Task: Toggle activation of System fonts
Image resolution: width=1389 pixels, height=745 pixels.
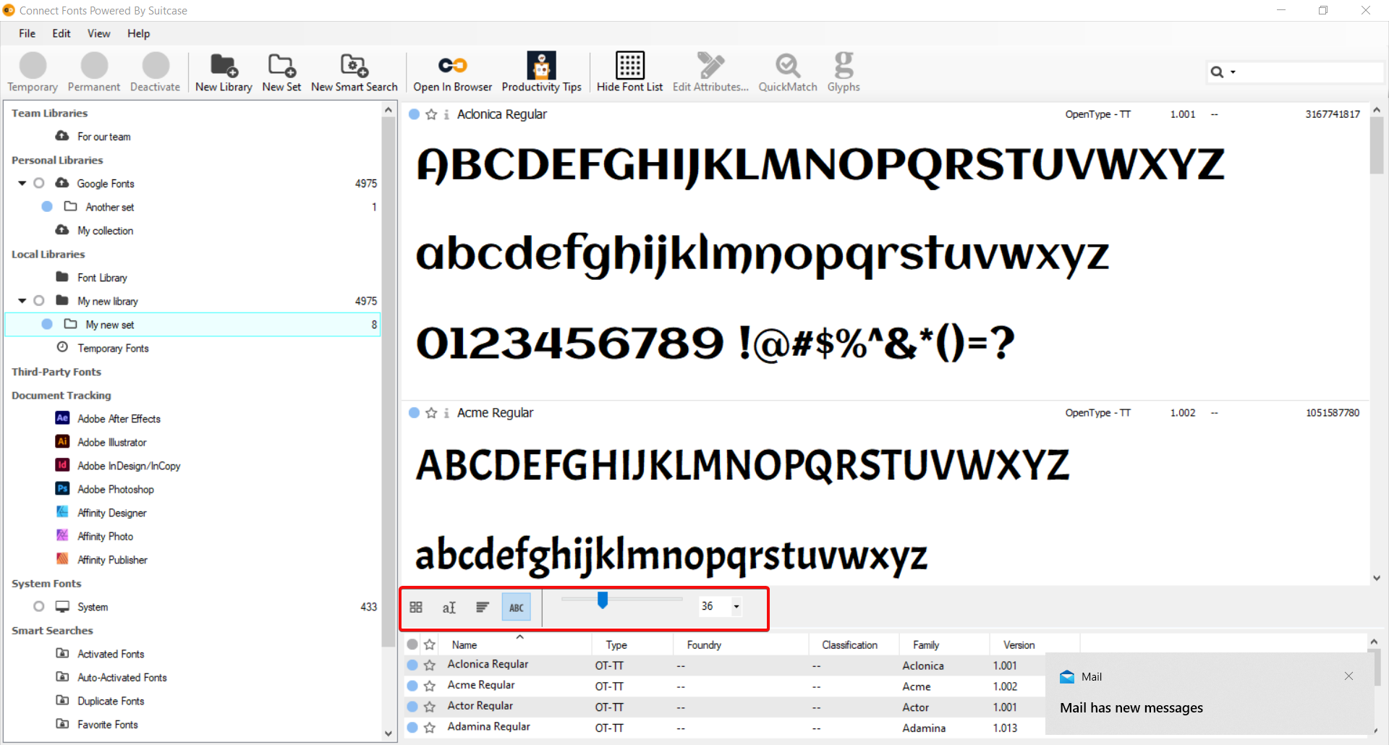Action: pyautogui.click(x=39, y=606)
